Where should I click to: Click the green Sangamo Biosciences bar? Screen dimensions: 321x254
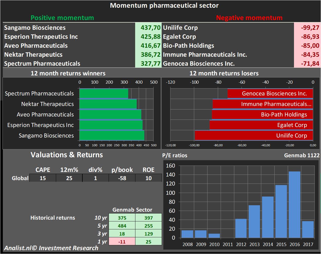tap(112, 135)
